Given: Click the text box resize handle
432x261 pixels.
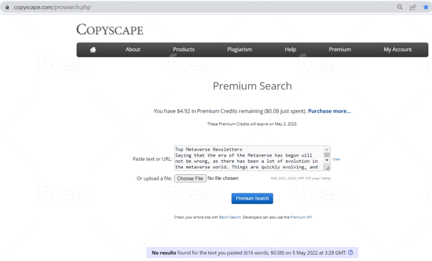Looking at the screenshot, I should point(327,169).
